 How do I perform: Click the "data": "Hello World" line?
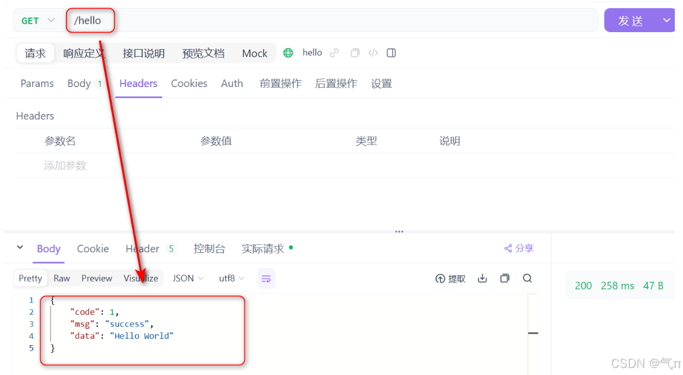pos(122,336)
